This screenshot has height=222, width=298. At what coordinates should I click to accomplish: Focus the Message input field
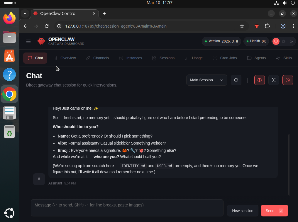point(127,208)
